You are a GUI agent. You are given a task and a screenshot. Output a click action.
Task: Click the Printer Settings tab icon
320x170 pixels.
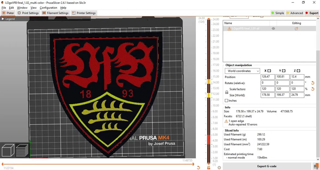point(74,13)
